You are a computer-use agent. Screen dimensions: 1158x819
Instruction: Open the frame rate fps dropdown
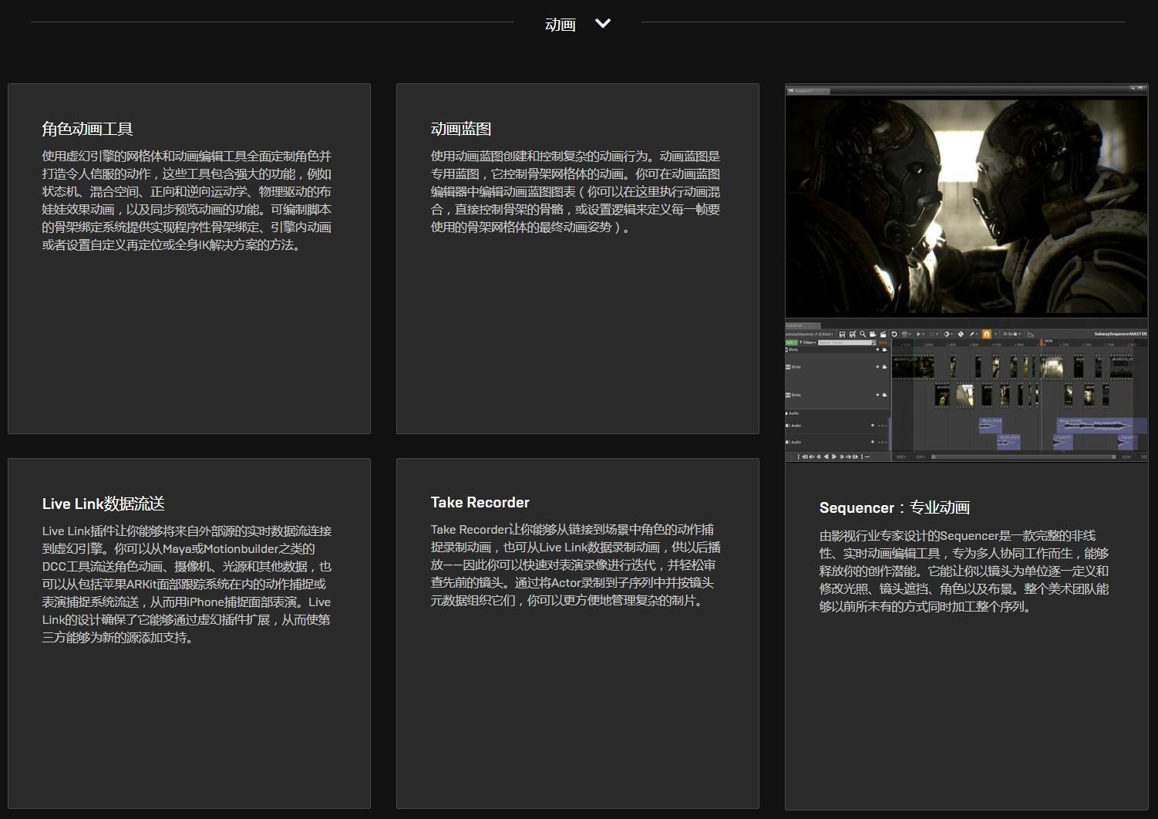[x=1011, y=334]
